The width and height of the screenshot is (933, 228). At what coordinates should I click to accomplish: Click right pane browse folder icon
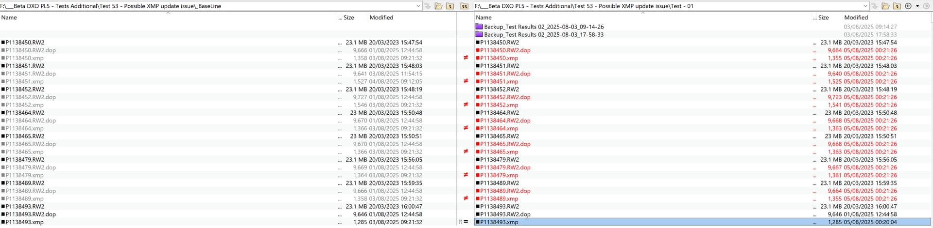point(885,6)
